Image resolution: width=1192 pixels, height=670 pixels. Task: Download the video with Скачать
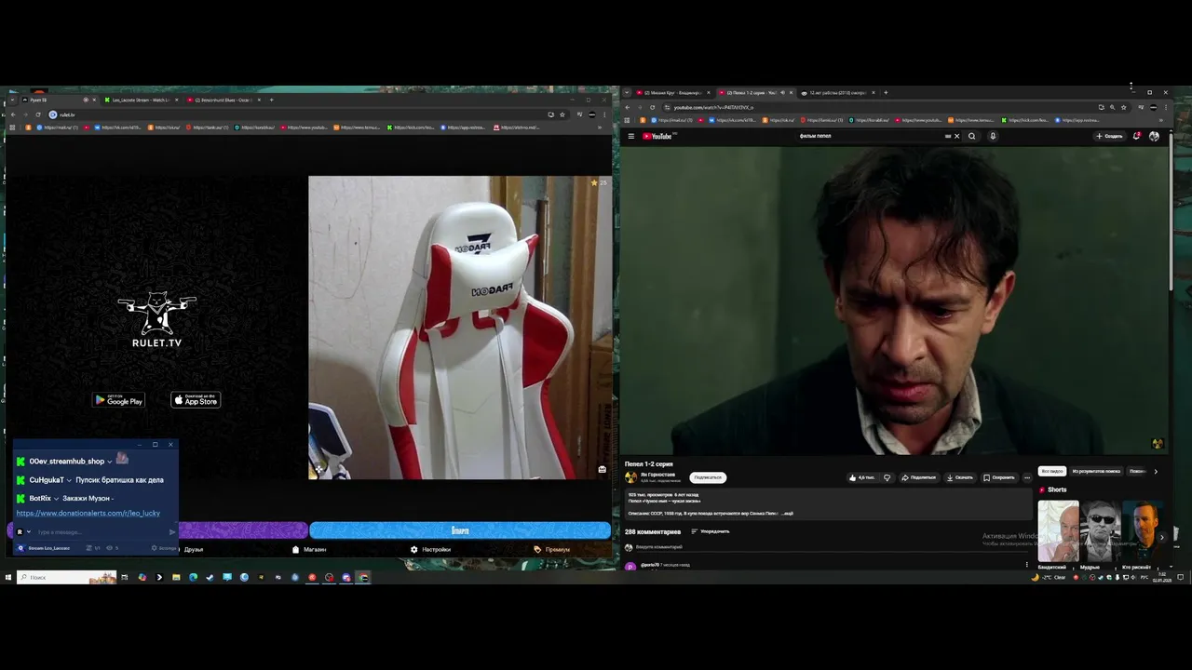[960, 477]
